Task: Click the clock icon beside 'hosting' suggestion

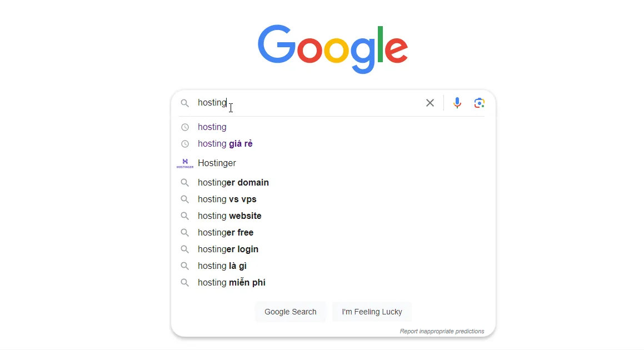Action: click(x=184, y=127)
